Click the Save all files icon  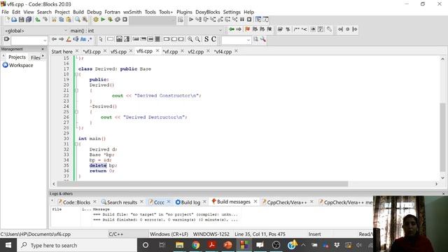pyautogui.click(x=29, y=20)
